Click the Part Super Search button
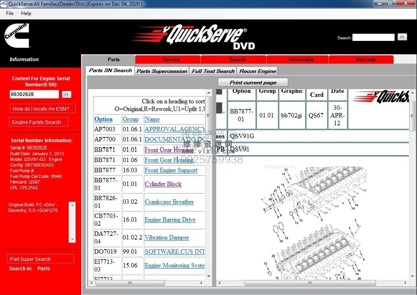Image resolution: width=417 pixels, height=295 pixels. tap(40, 259)
